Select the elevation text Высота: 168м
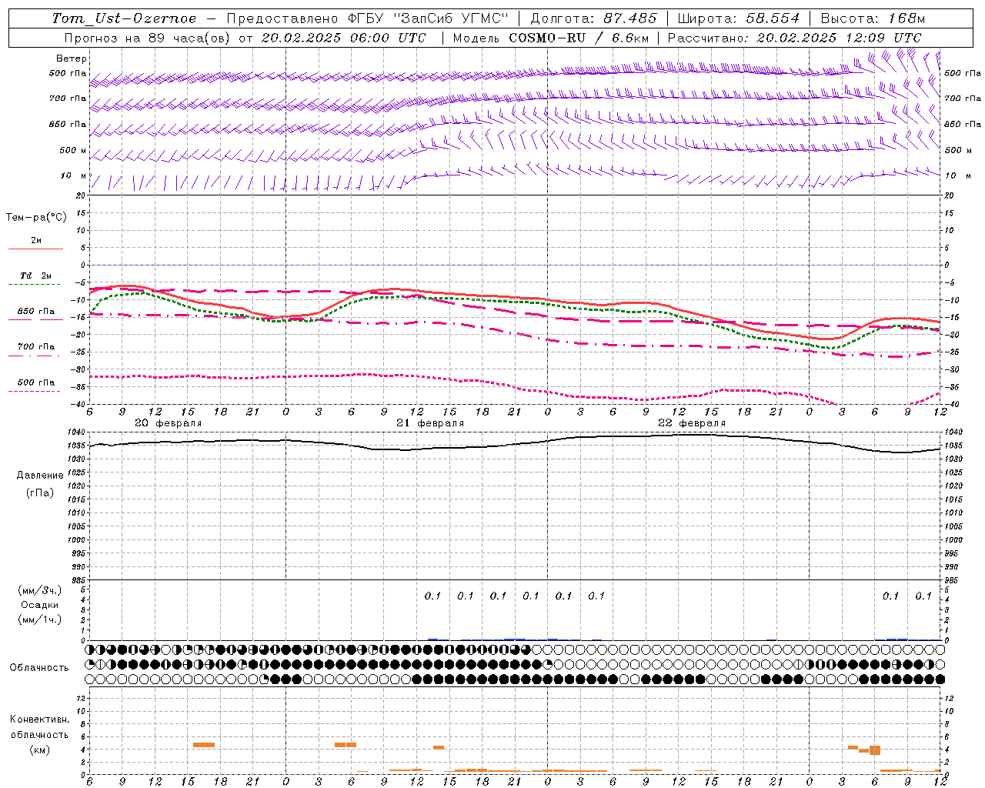Image resolution: width=985 pixels, height=788 pixels. 873,18
